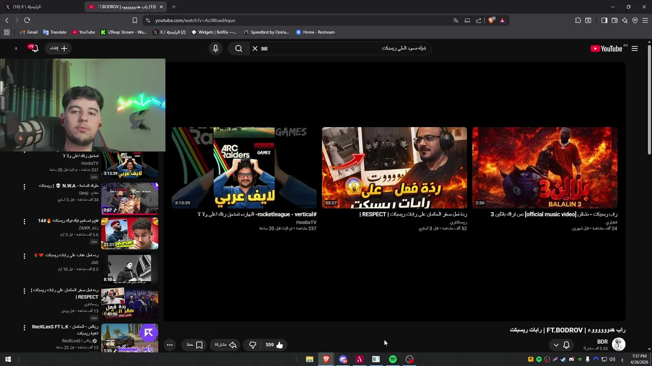Open Brave main menu hamburger
The width and height of the screenshot is (652, 366).
[645, 20]
